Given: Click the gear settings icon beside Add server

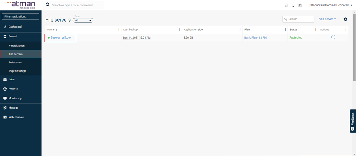Looking at the screenshot, I should click(x=345, y=19).
